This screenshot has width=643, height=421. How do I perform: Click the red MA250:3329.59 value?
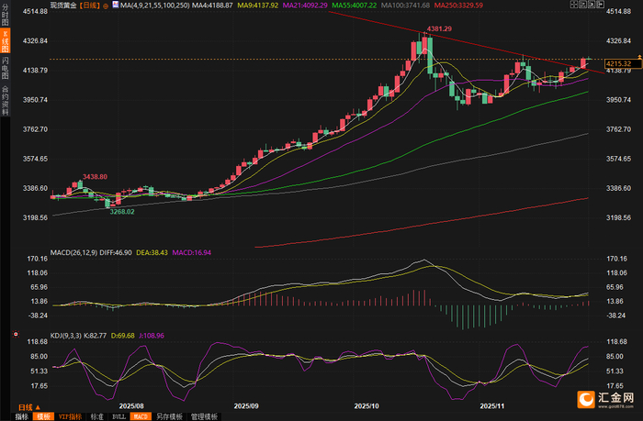click(x=458, y=6)
